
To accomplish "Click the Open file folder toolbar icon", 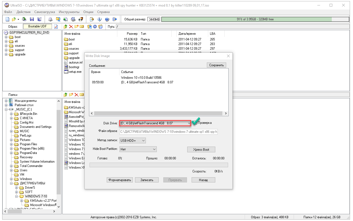I will 14,19.
